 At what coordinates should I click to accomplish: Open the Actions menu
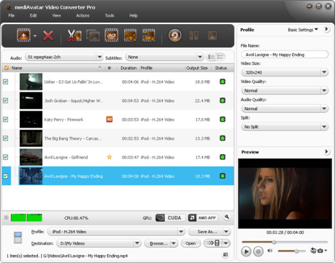point(83,15)
